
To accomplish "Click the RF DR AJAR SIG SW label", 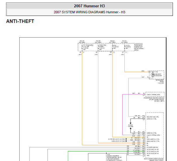I will [153, 151].
